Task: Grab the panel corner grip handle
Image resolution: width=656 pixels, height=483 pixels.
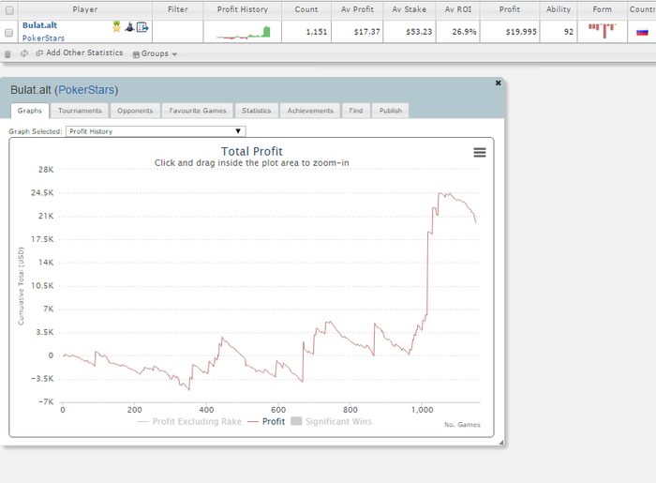Action: (500, 443)
